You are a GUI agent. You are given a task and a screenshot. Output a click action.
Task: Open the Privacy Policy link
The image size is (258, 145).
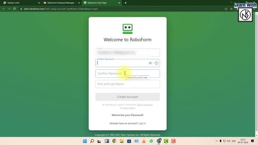[x=129, y=108]
